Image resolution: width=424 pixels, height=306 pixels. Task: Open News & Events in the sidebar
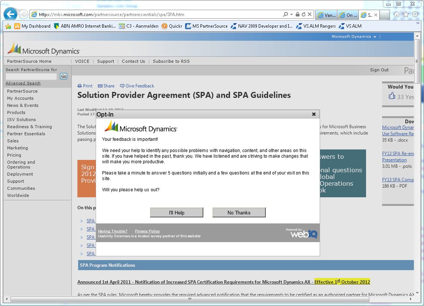click(x=23, y=105)
